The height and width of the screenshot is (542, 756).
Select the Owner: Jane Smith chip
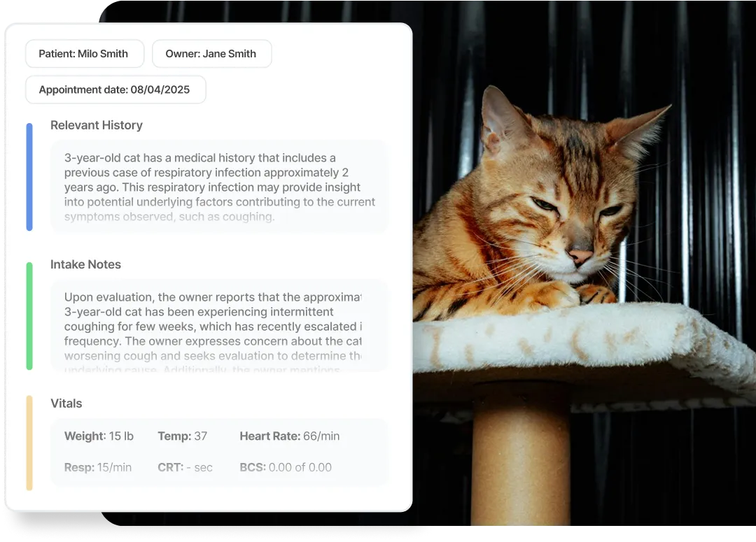tap(211, 54)
